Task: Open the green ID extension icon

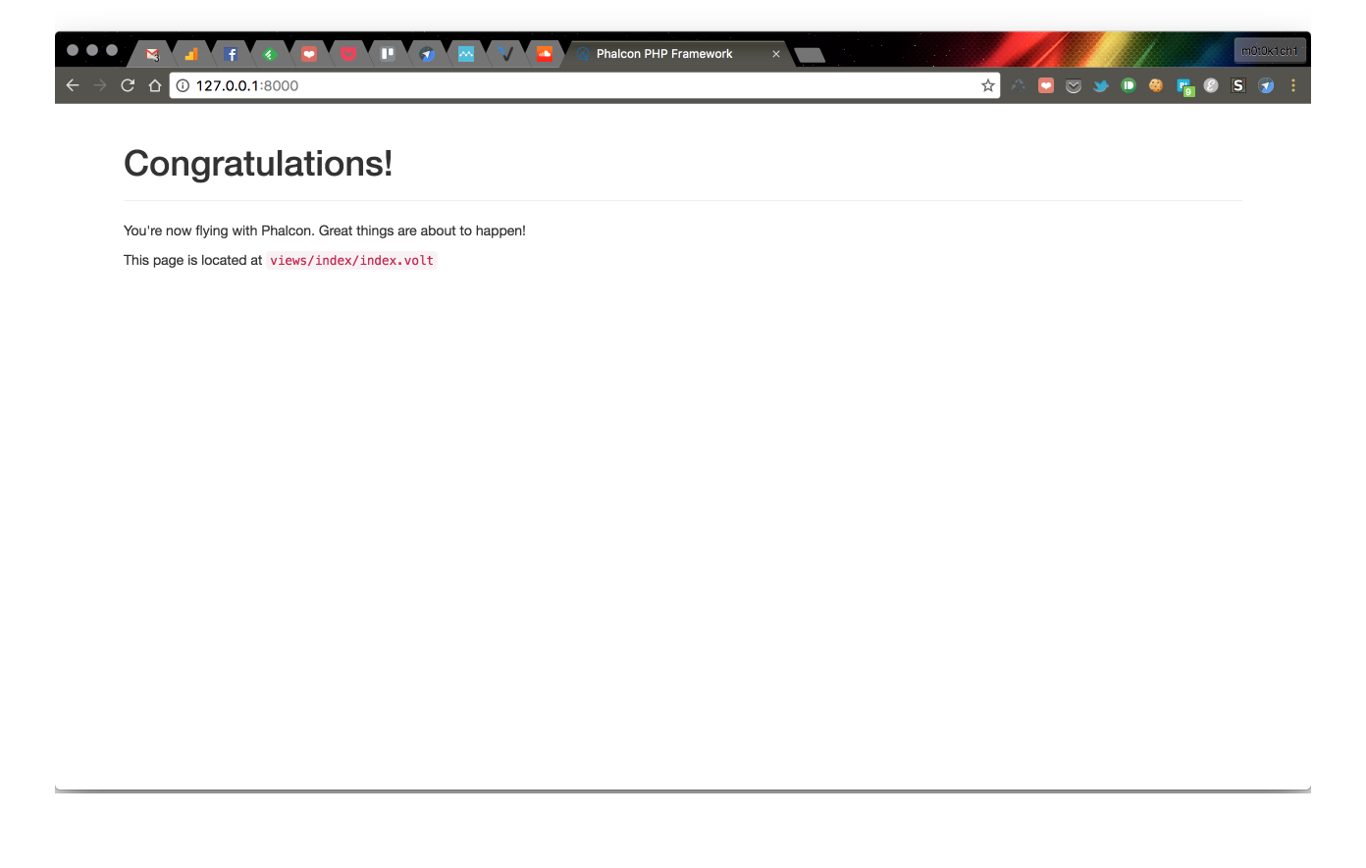Action: [1129, 85]
